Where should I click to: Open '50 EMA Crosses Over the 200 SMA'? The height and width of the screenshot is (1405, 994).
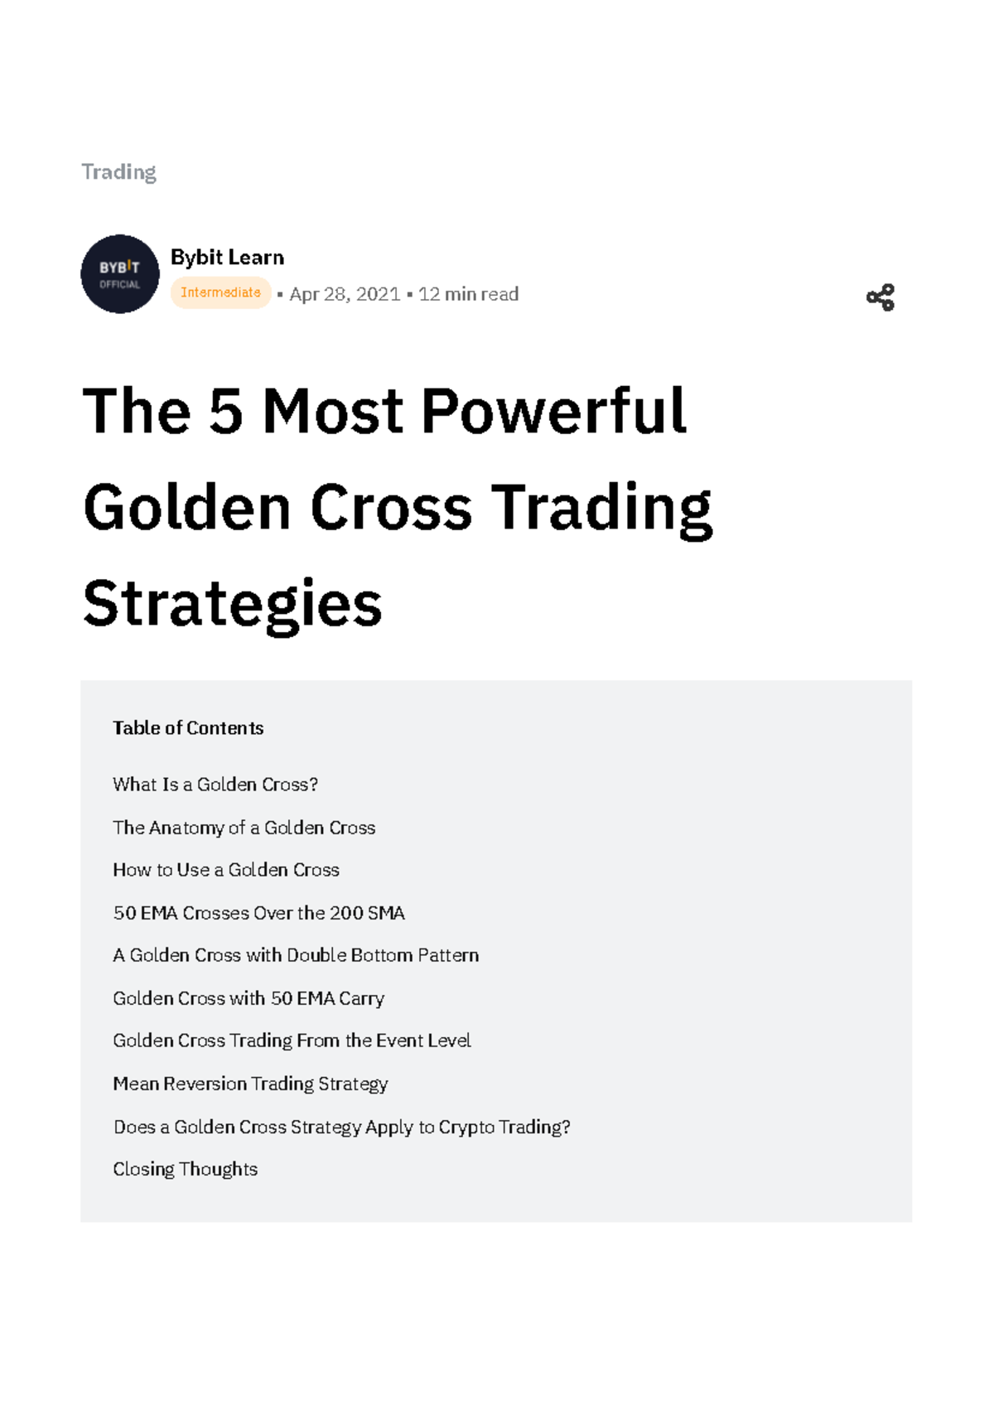(x=259, y=913)
